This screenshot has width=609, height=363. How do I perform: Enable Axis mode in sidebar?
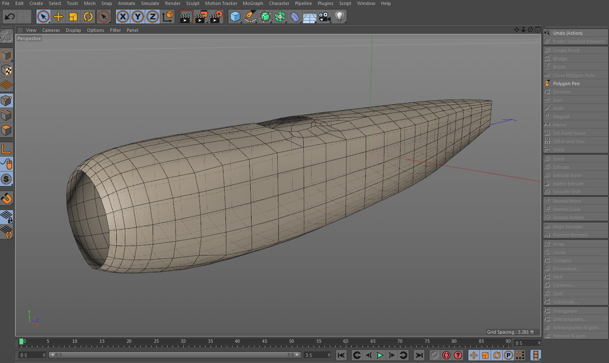coord(7,149)
